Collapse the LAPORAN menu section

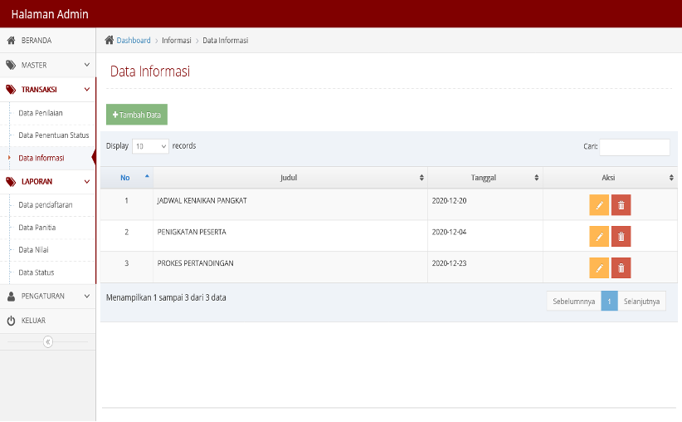click(x=48, y=182)
